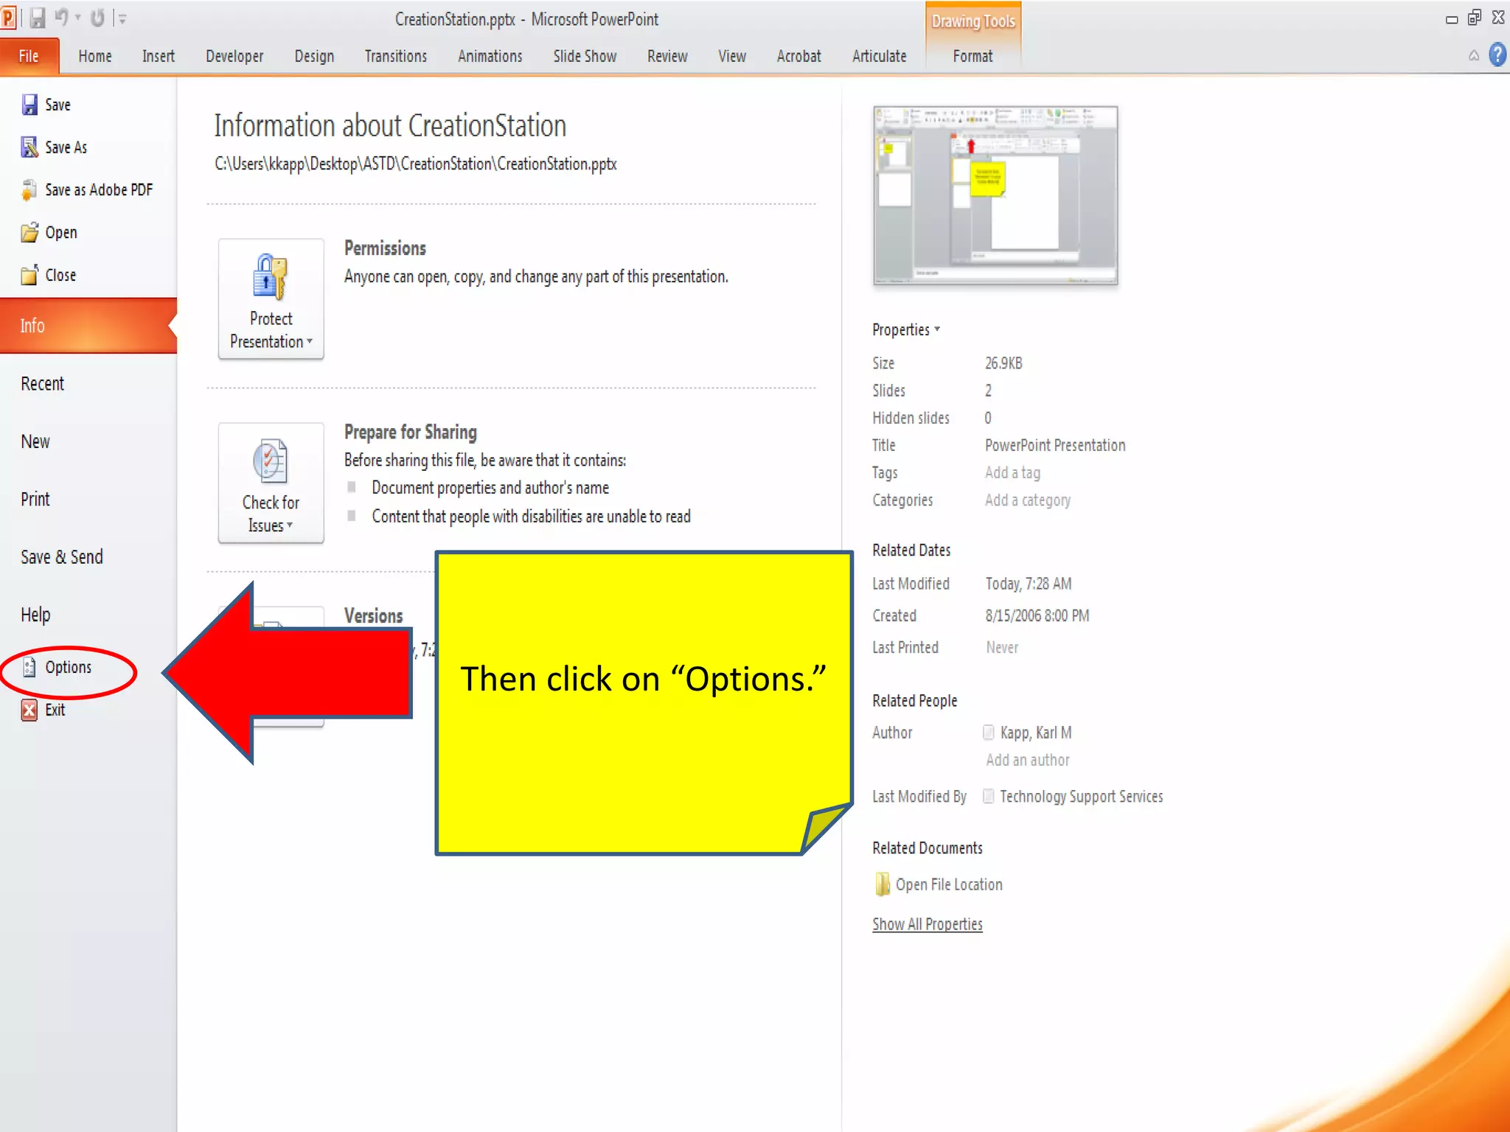The height and width of the screenshot is (1132, 1510).
Task: Click Save in the Backstage menu
Action: (46, 105)
